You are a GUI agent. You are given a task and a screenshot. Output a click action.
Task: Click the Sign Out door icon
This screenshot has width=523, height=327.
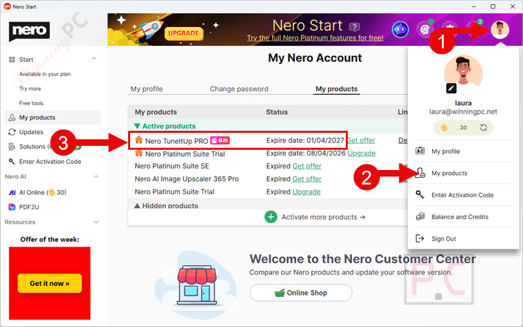[420, 238]
